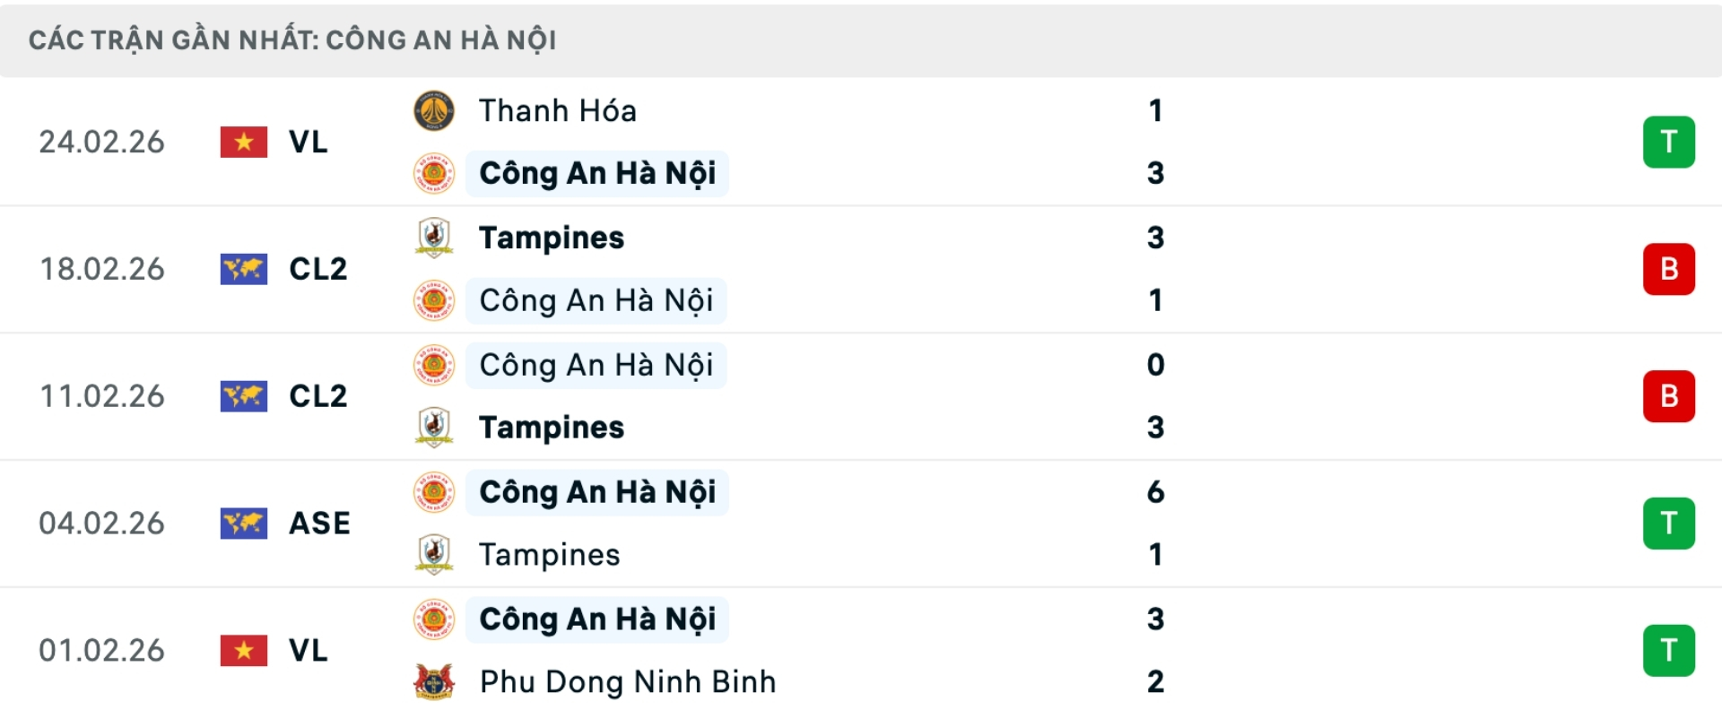1722x710 pixels.
Task: Toggle the T result badge on 04.02.26 row
Action: coord(1669,524)
